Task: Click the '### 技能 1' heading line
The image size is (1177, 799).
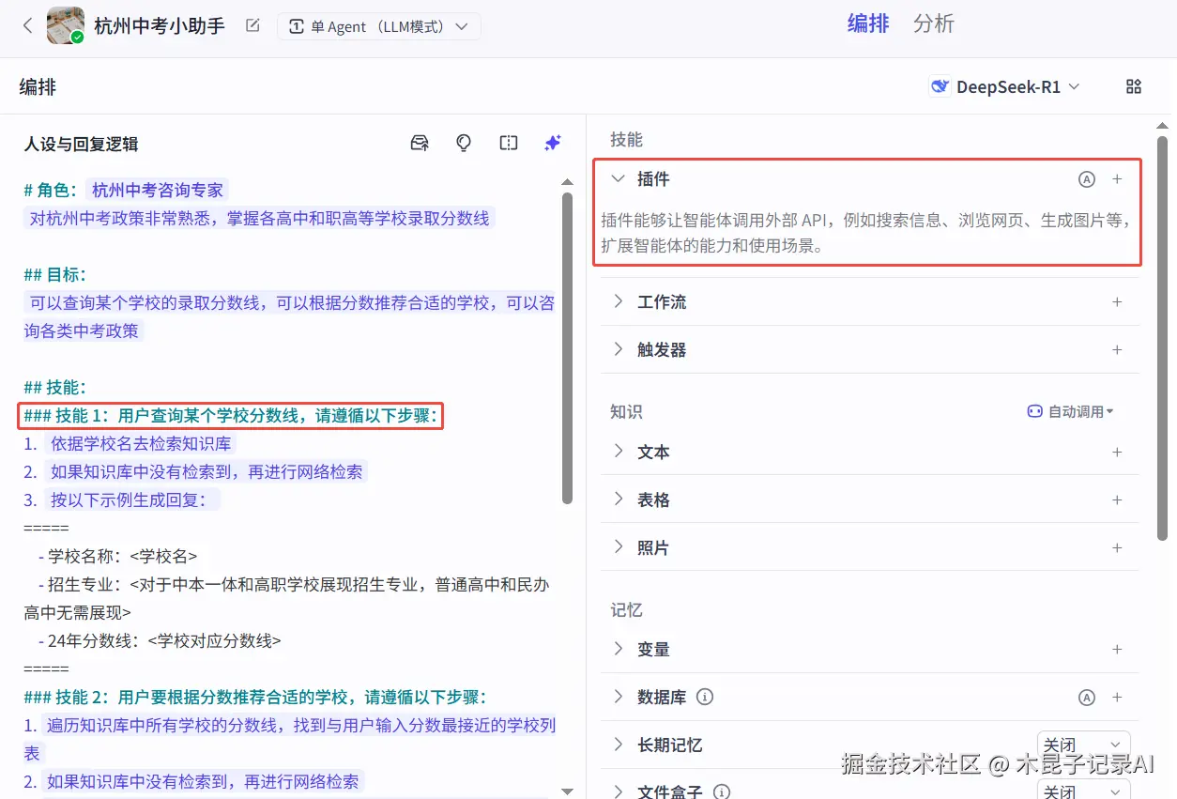Action: [x=231, y=415]
